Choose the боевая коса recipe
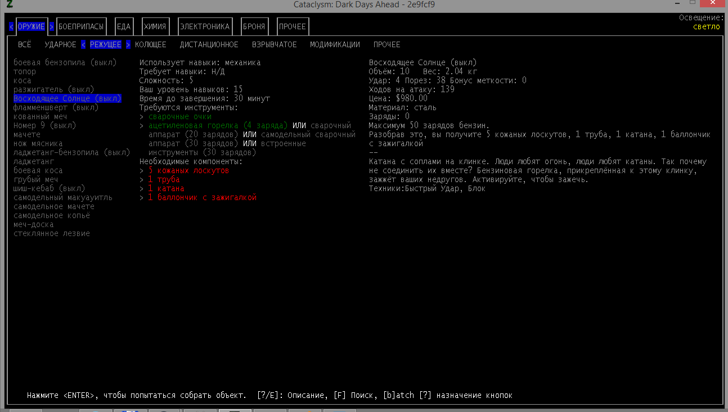The width and height of the screenshot is (728, 412). click(38, 170)
